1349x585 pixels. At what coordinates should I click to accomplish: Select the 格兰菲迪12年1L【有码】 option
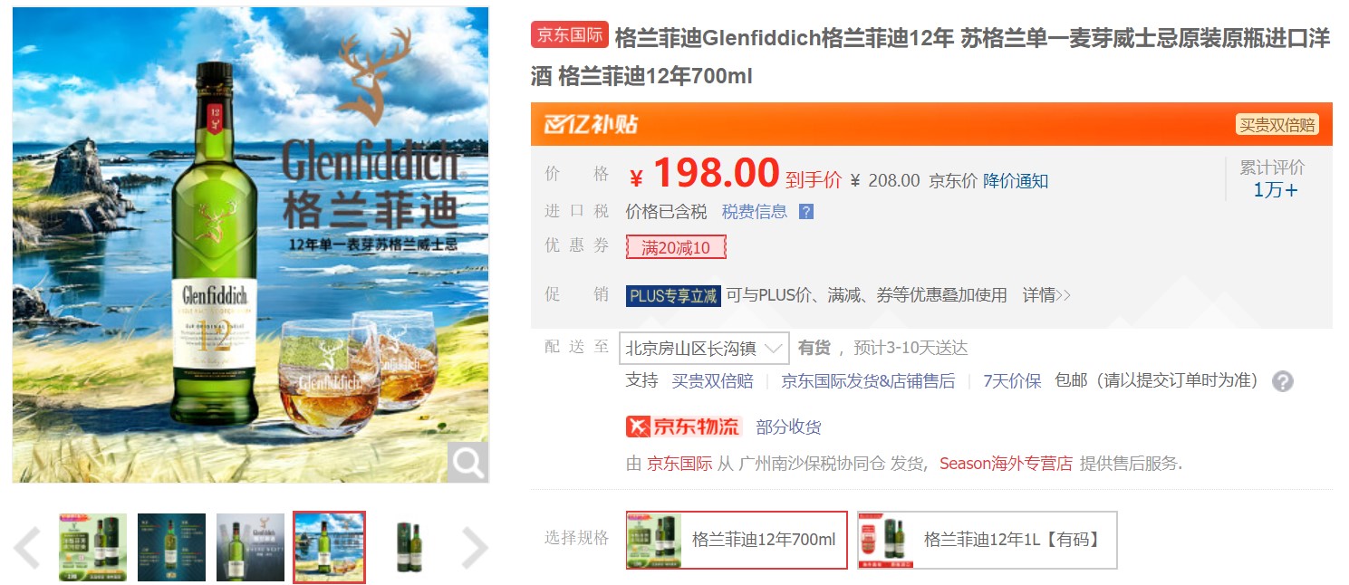pos(988,540)
